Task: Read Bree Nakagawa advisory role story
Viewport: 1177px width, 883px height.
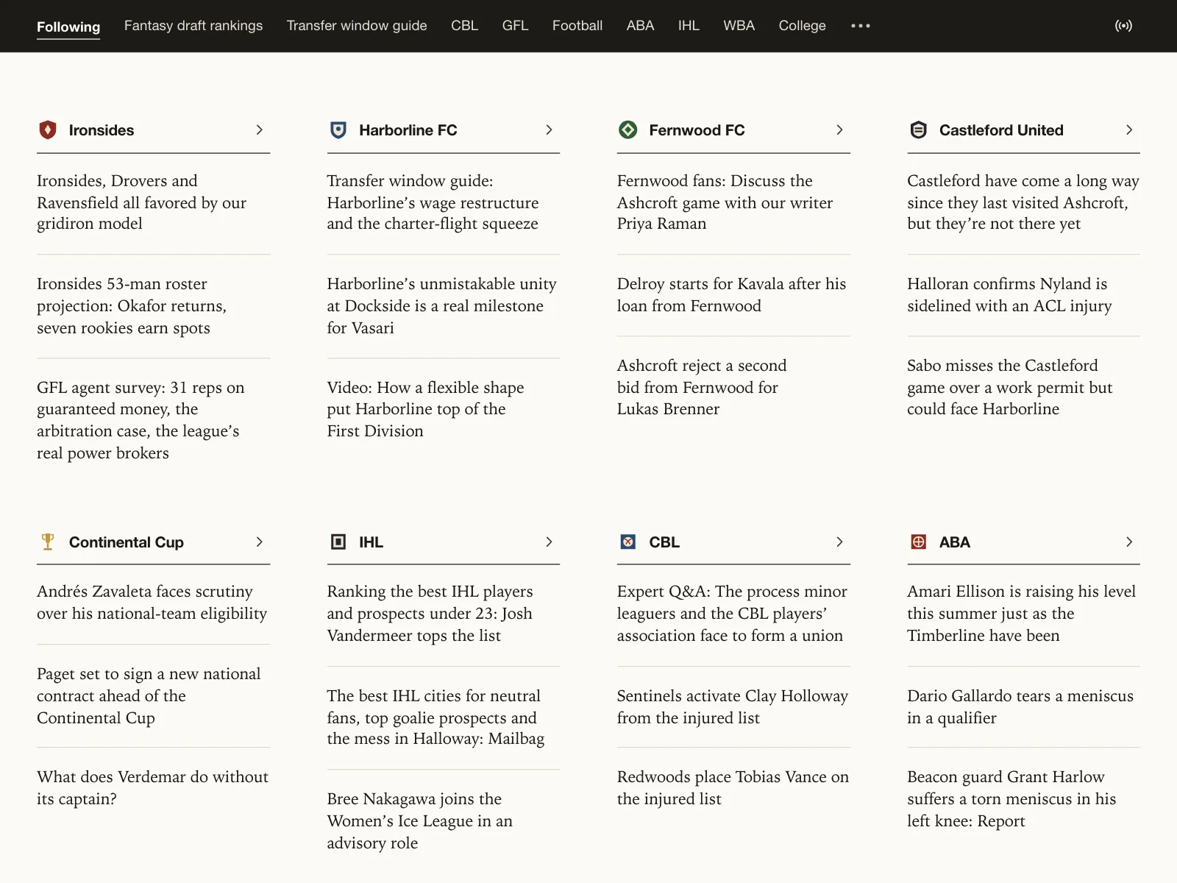Action: 419,821
